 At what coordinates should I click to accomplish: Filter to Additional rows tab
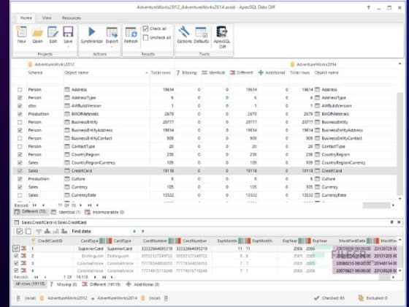click(x=142, y=284)
